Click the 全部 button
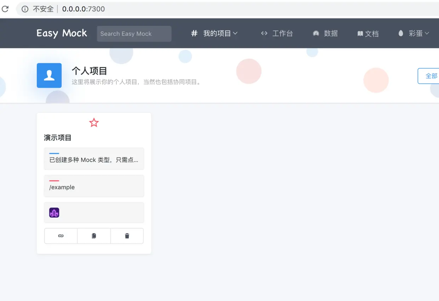439x301 pixels. click(x=431, y=76)
